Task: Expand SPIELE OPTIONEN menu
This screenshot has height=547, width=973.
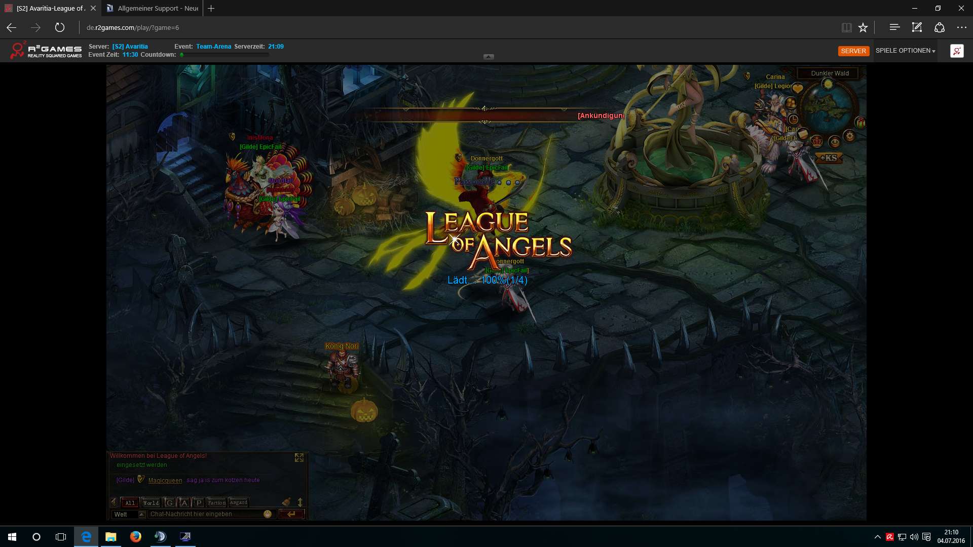Action: pyautogui.click(x=905, y=51)
